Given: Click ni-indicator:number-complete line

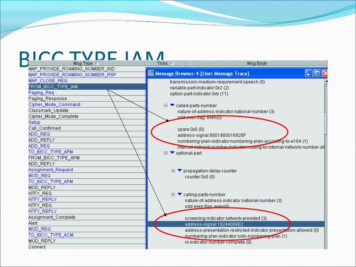Looking at the screenshot, I should [218, 242].
